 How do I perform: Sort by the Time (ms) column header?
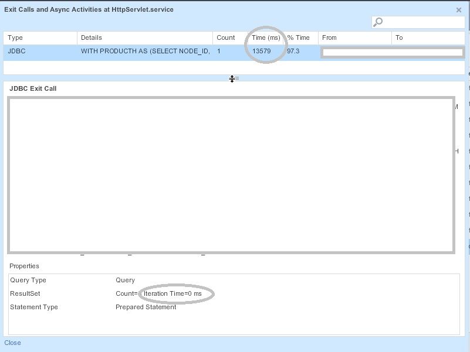point(266,37)
